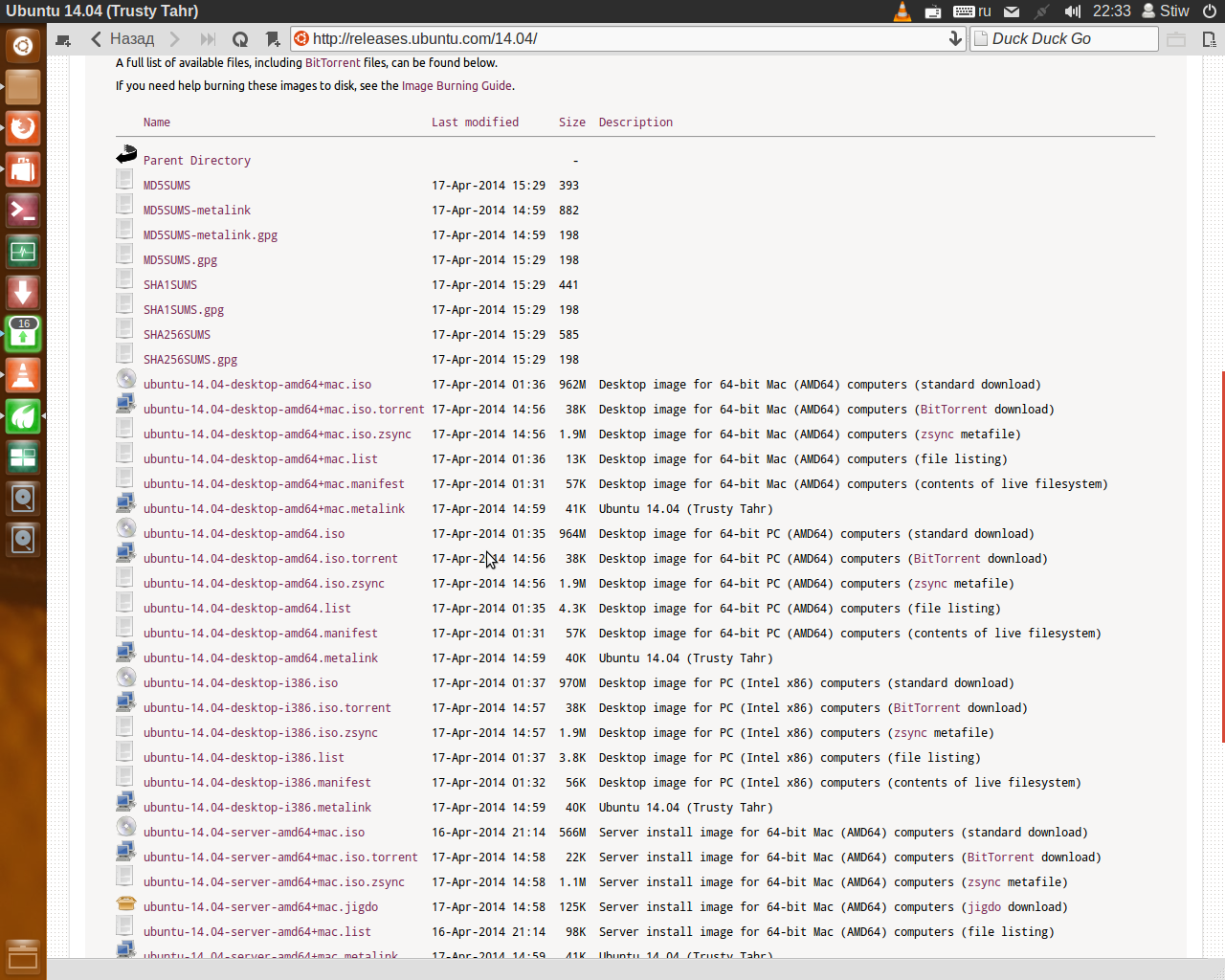Viewport: 1225px width, 980px height.
Task: Open the clock showing 22:33
Action: [x=1112, y=11]
